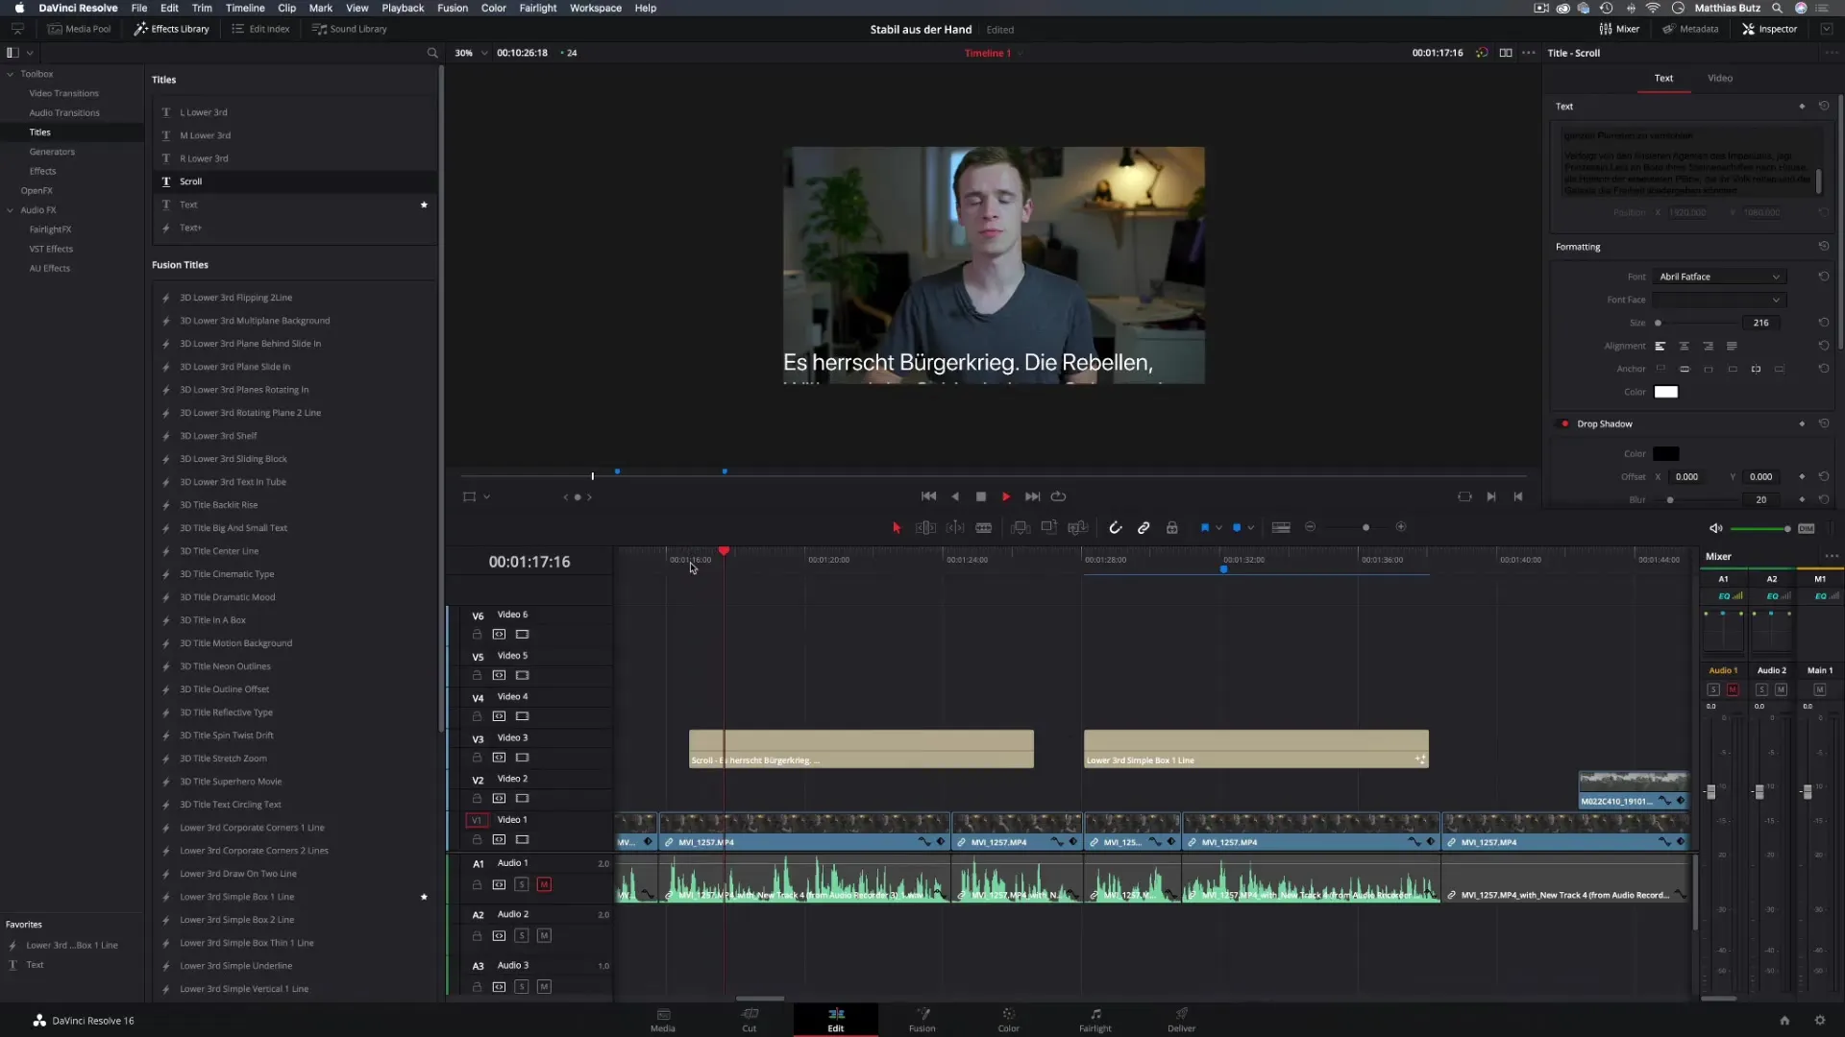Open the Edit Index panel

(260, 29)
